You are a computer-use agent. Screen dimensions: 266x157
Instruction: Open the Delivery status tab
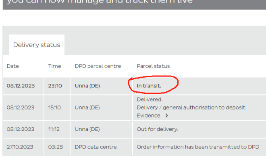click(x=37, y=45)
